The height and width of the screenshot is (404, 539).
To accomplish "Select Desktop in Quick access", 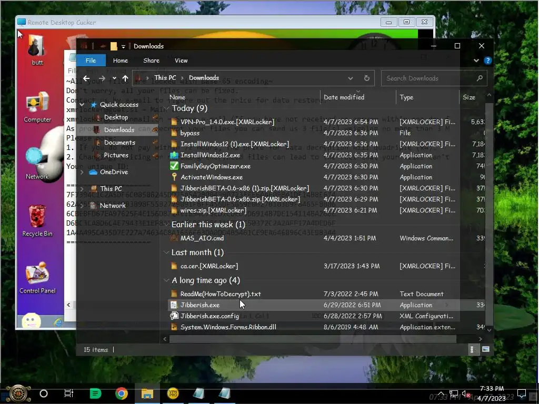I will tap(116, 117).
